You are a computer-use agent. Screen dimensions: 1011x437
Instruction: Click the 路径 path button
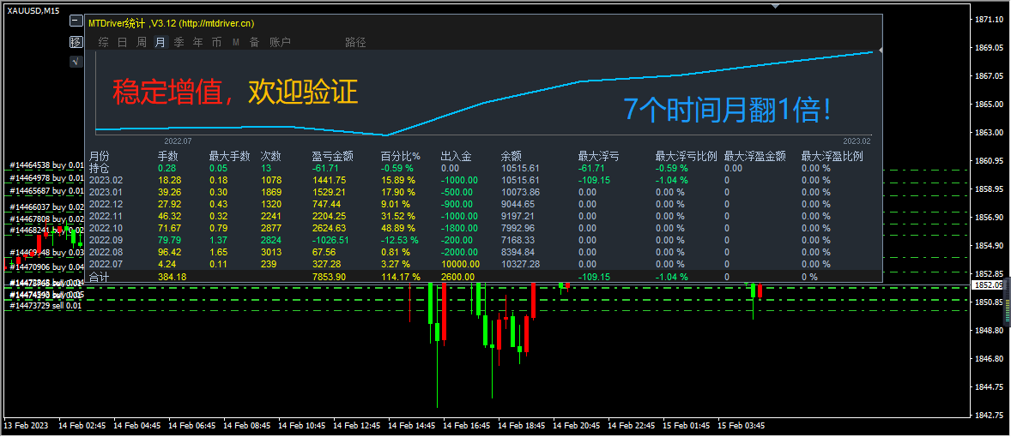[x=355, y=43]
